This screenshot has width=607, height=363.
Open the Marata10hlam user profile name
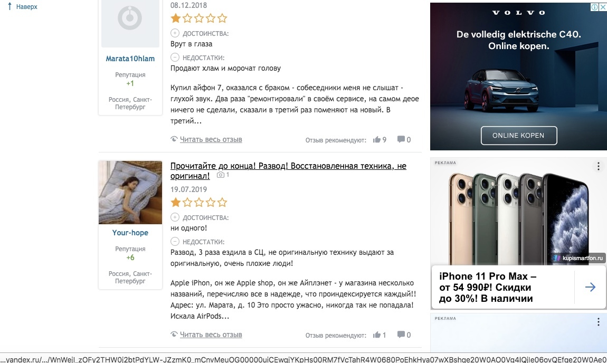[x=130, y=59]
